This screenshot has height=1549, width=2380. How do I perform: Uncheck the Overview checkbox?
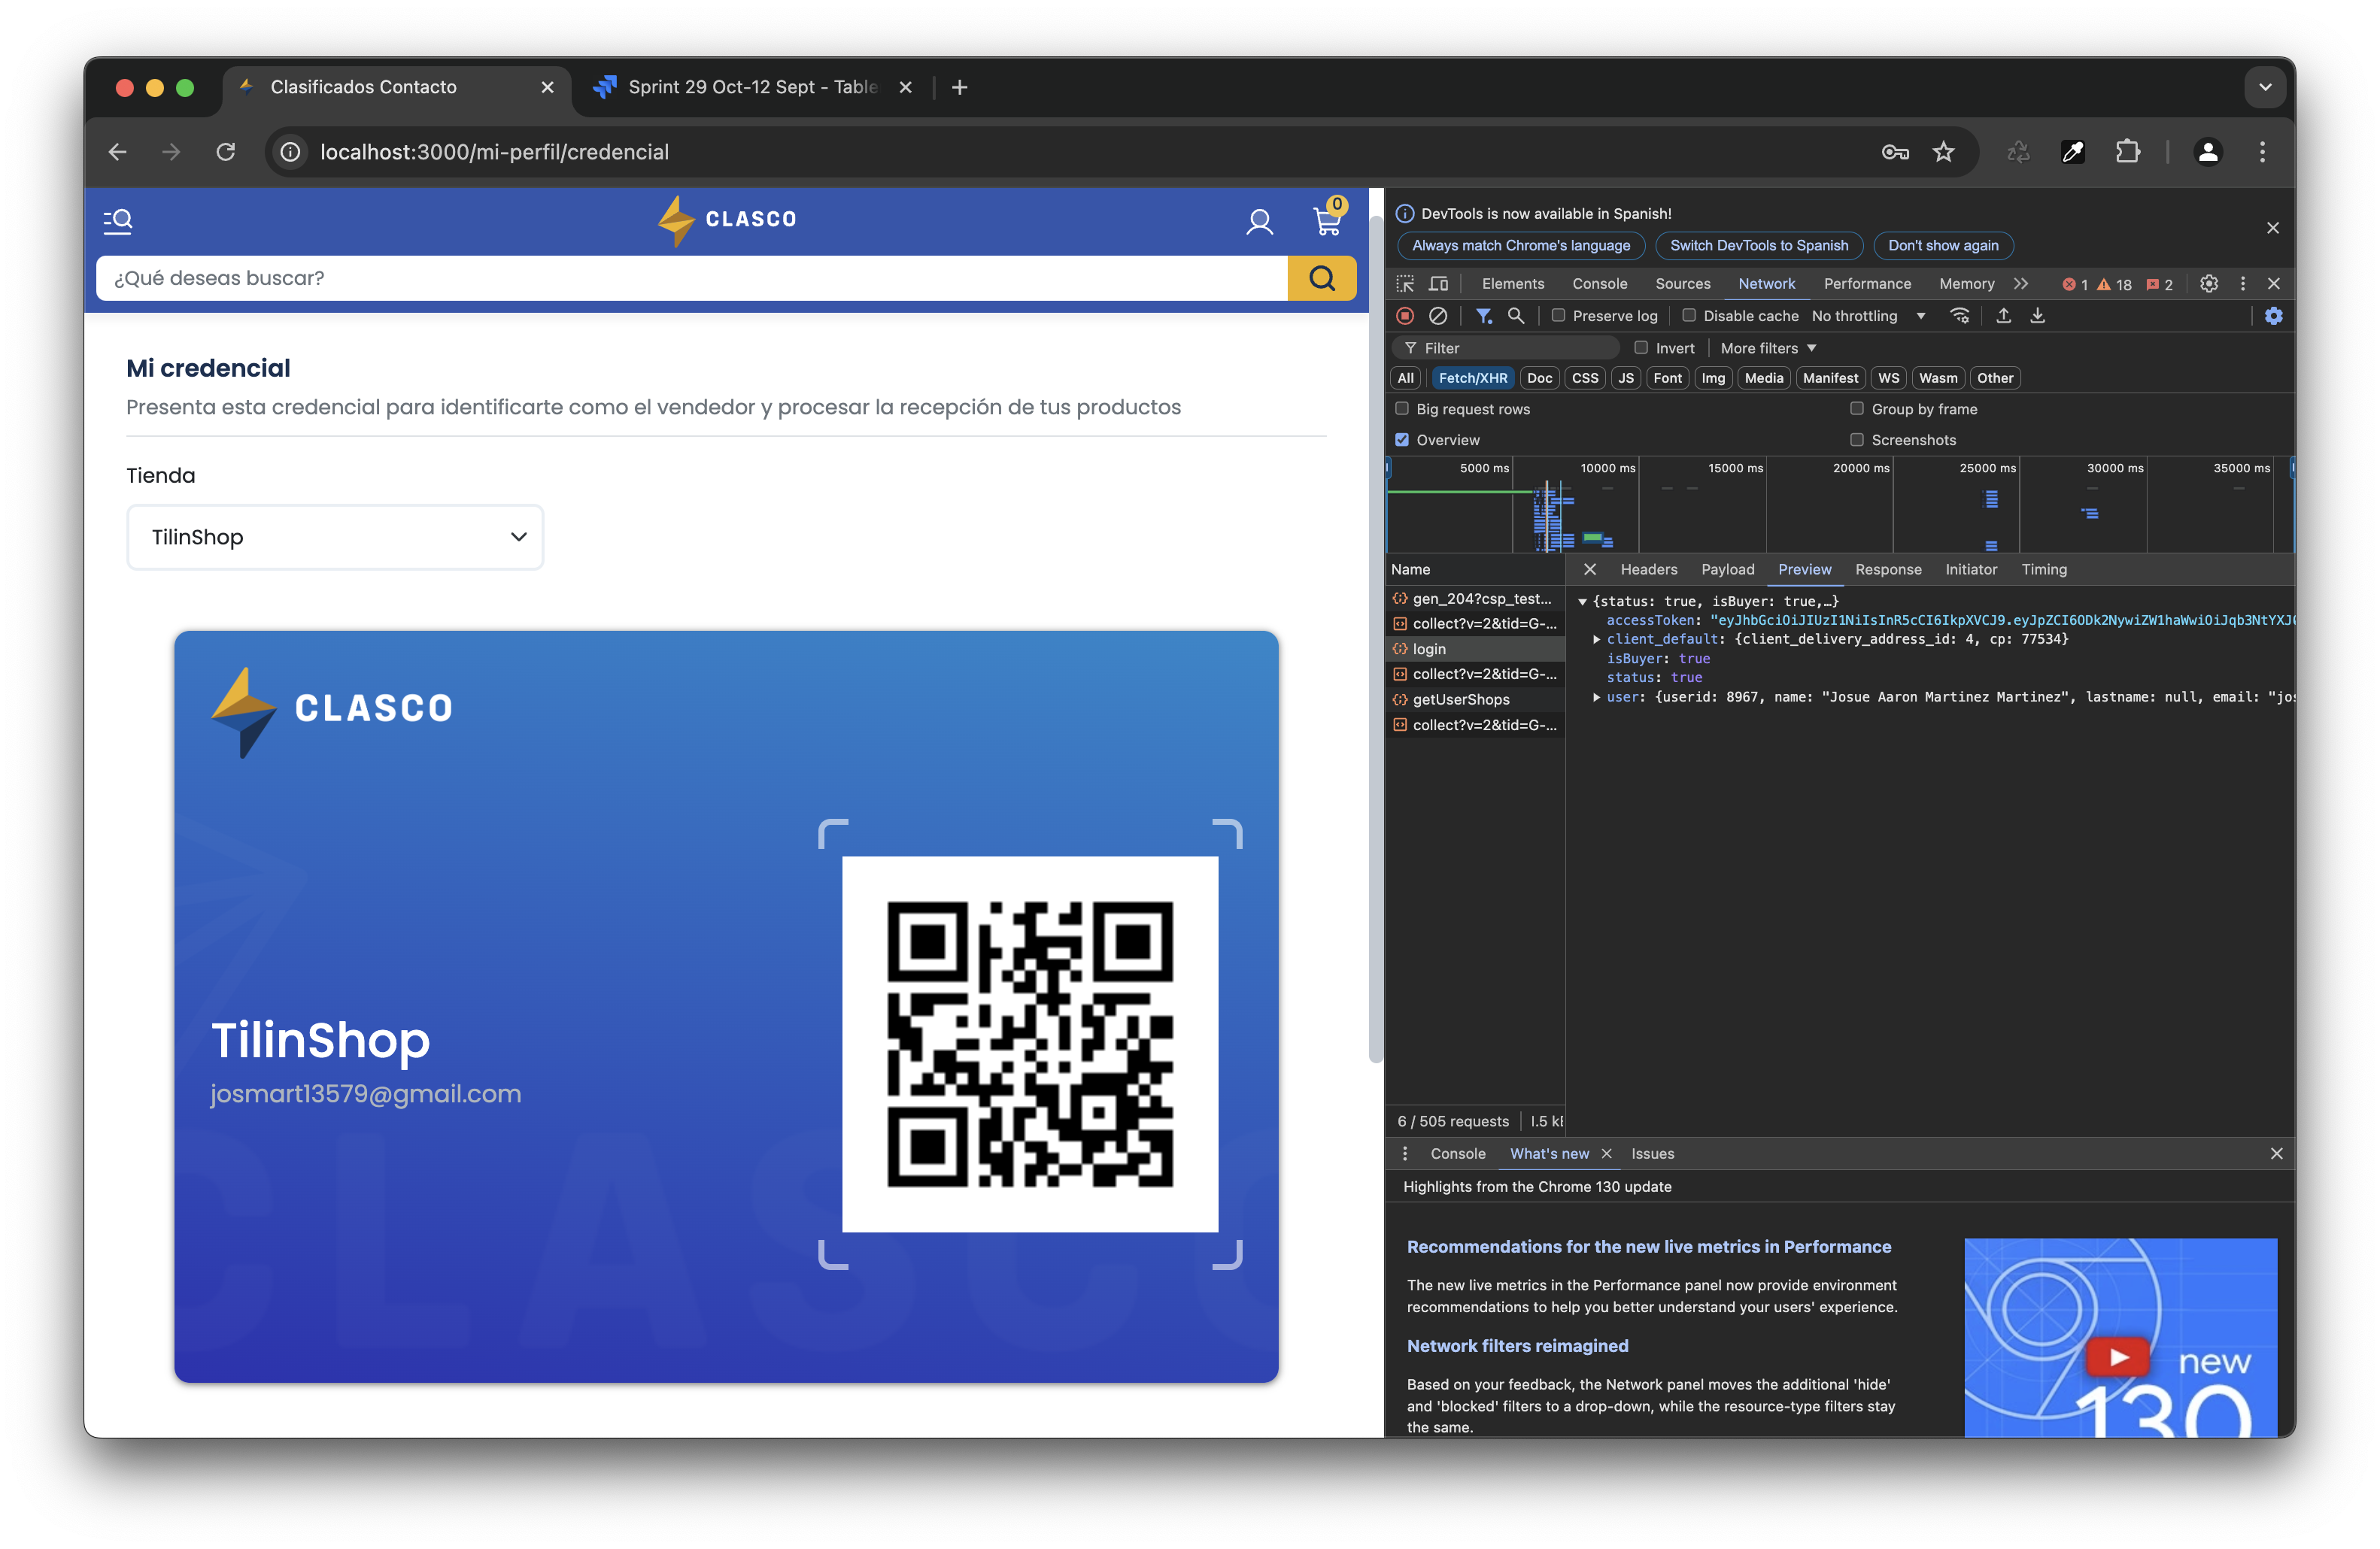click(x=1402, y=440)
